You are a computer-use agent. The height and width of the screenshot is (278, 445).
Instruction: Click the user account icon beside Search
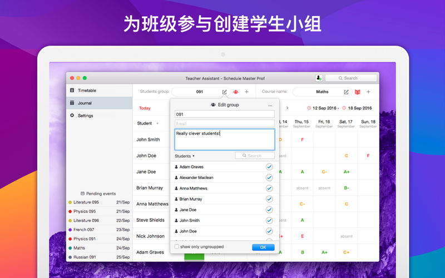coord(319,78)
